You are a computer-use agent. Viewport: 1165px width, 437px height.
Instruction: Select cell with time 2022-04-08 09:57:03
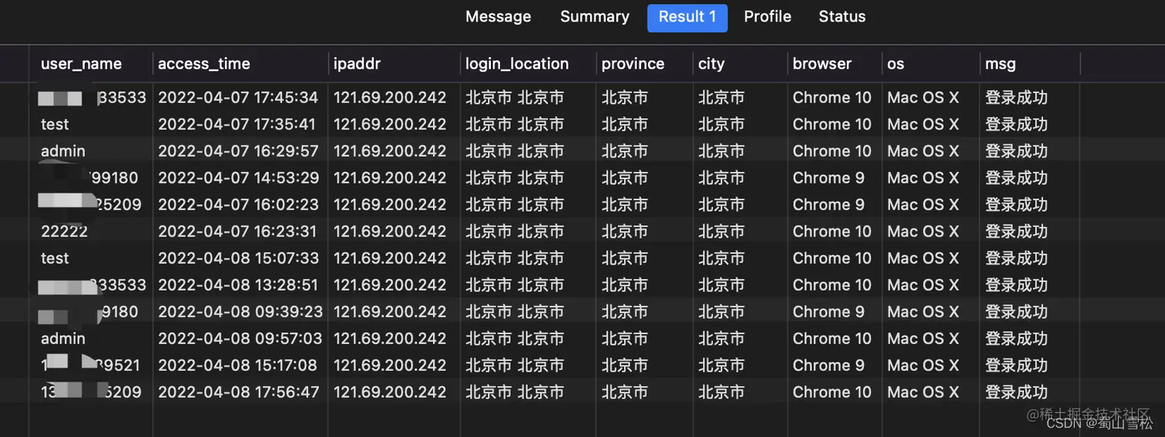(238, 338)
